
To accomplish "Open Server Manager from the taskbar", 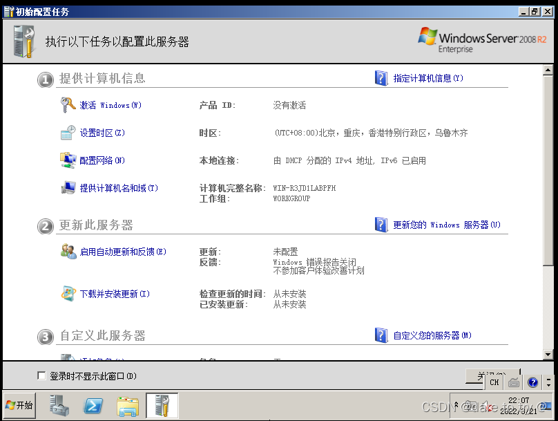I will [59, 405].
